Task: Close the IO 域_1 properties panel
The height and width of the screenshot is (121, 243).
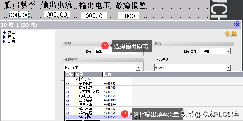Action: tap(237, 25)
